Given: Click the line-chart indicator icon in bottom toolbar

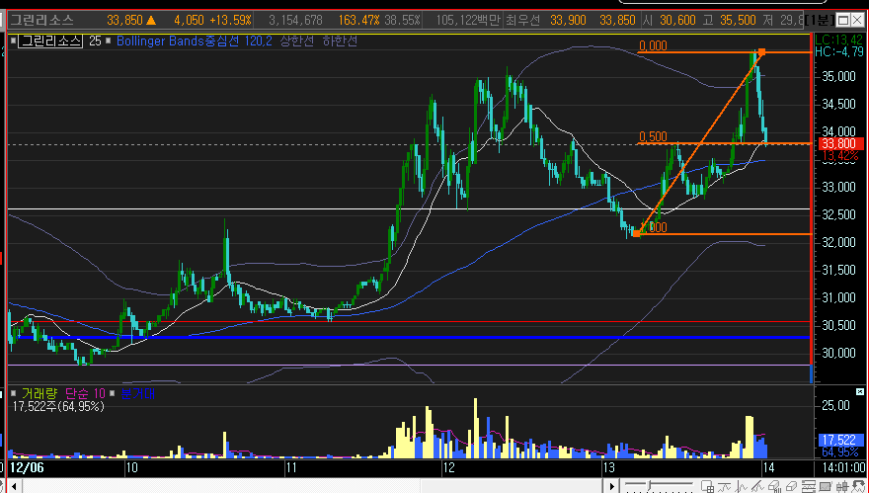Looking at the screenshot, I should pos(725,487).
